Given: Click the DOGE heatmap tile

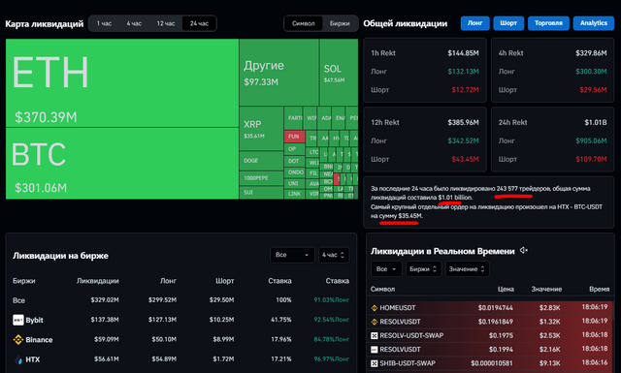Looking at the screenshot, I should [x=261, y=161].
